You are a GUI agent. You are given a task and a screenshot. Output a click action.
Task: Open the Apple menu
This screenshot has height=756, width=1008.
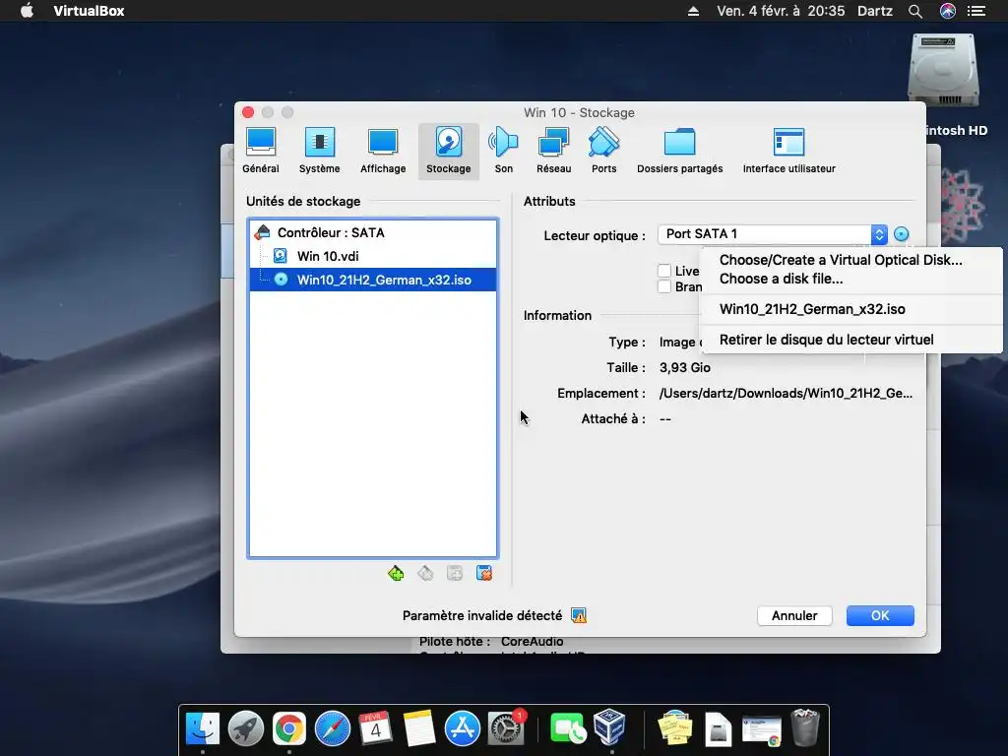27,11
